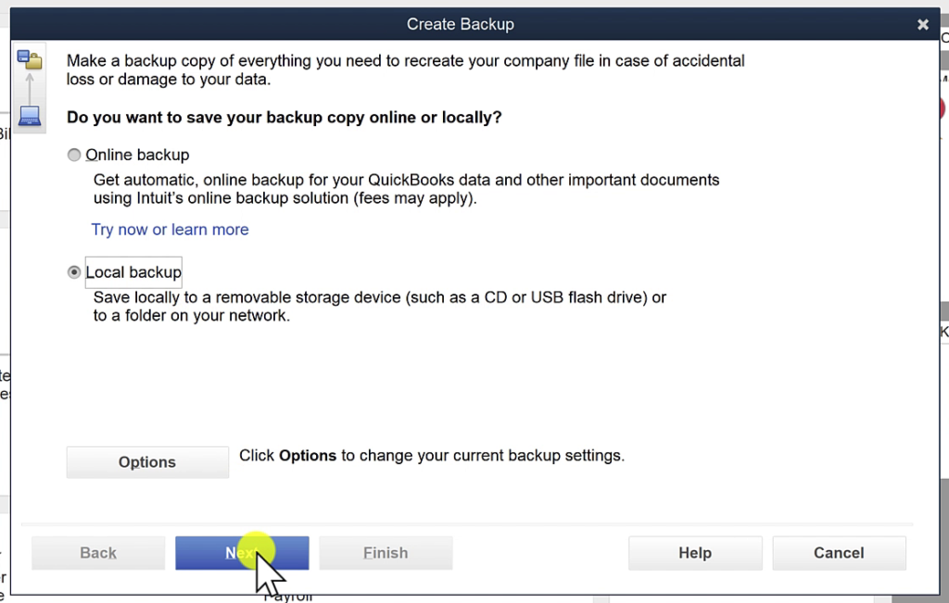Select the Local backup radio button
Image resolution: width=949 pixels, height=603 pixels.
[74, 271]
